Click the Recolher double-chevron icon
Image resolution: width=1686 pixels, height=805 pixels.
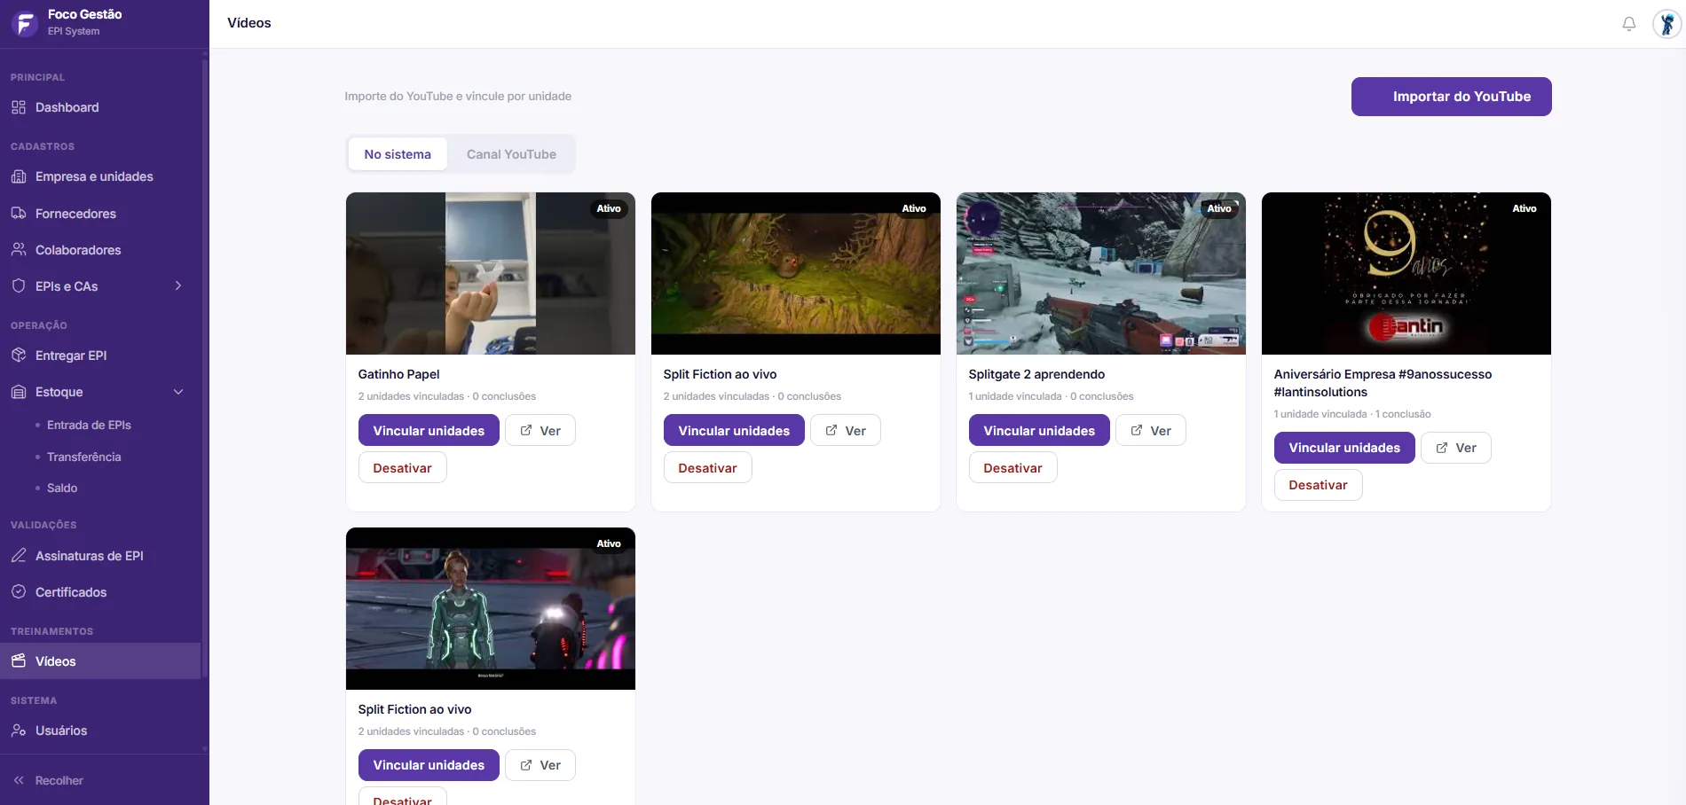click(x=19, y=780)
